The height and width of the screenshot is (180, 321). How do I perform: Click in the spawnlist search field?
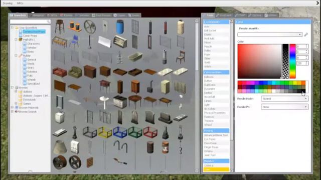click(x=30, y=21)
